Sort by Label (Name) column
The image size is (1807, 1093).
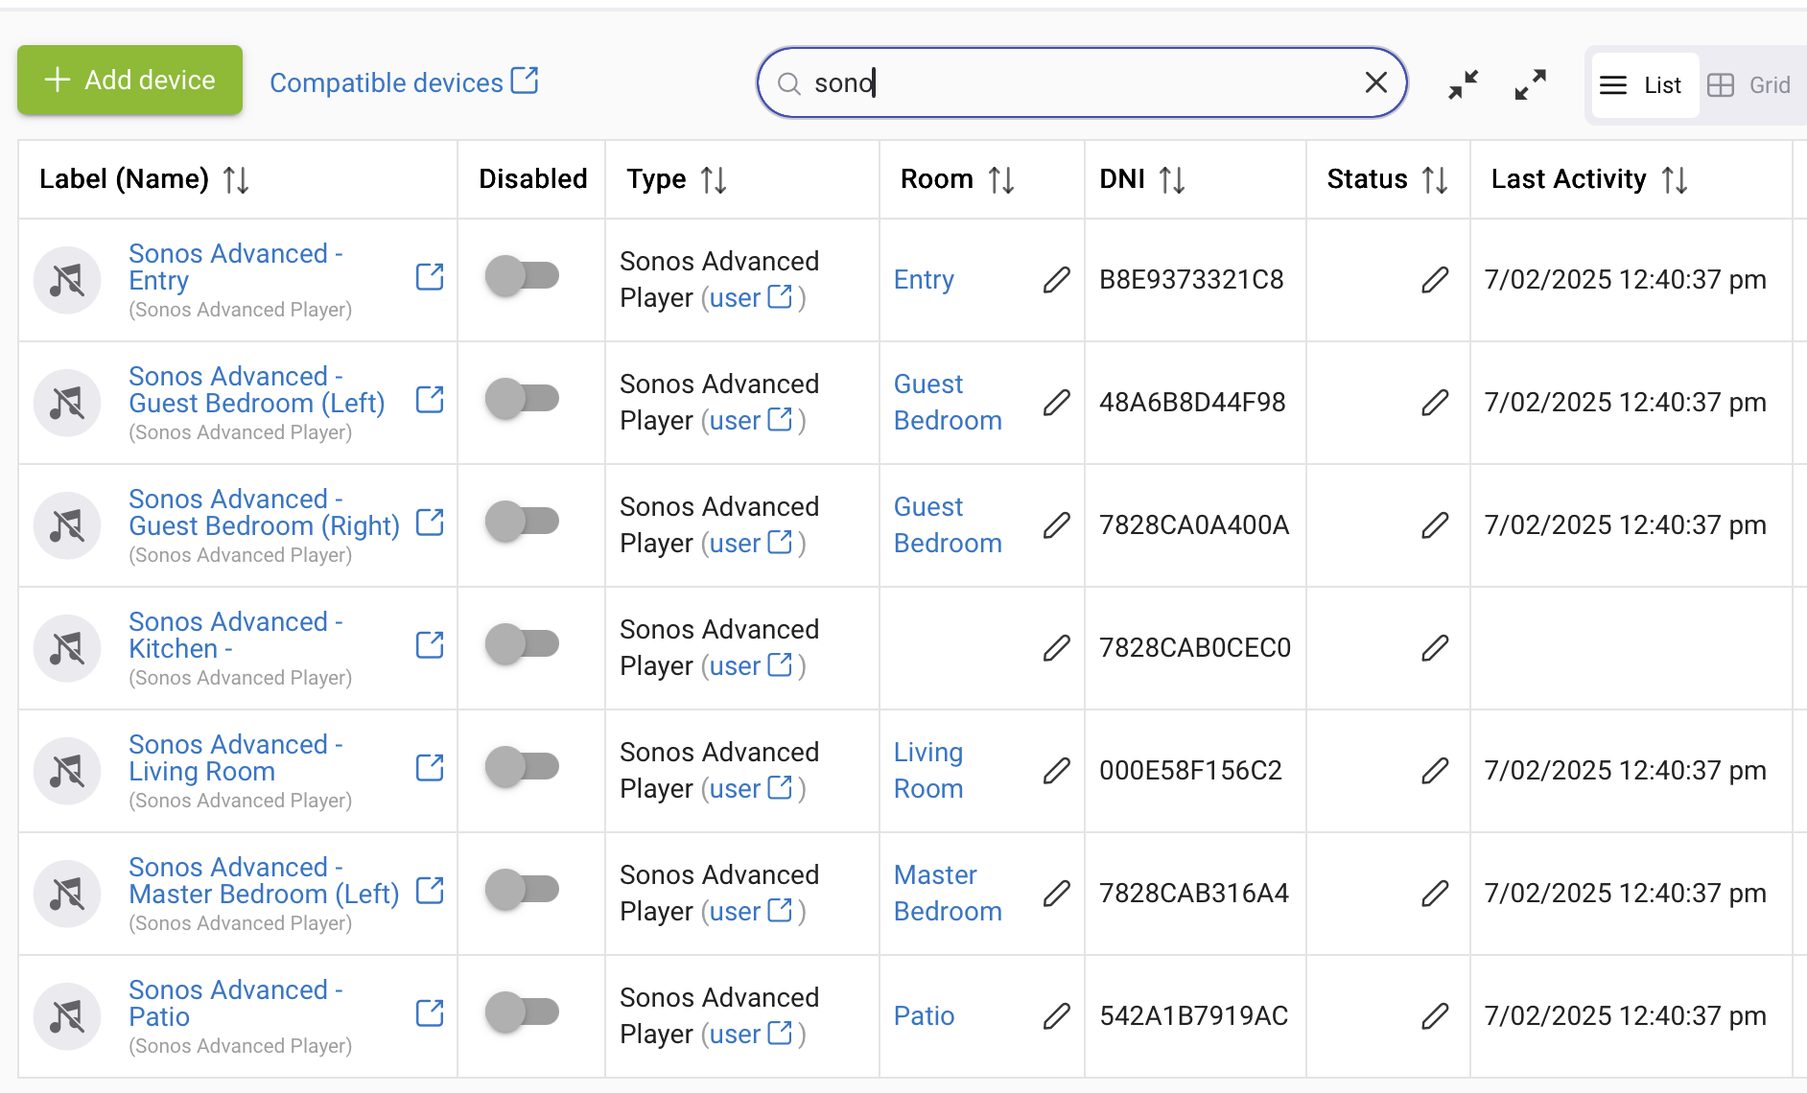click(x=236, y=179)
